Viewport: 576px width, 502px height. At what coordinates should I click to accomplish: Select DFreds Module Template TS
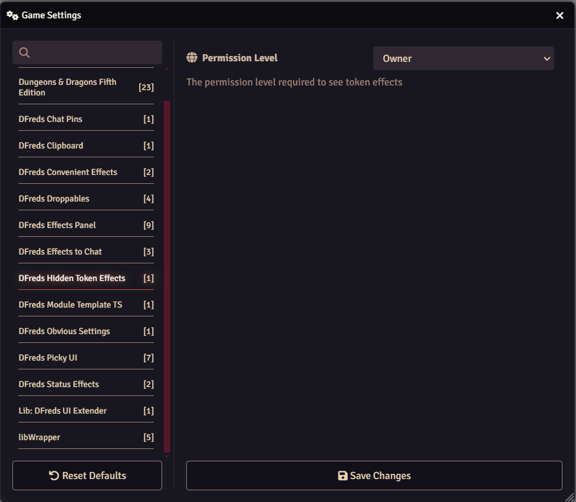[x=85, y=305]
